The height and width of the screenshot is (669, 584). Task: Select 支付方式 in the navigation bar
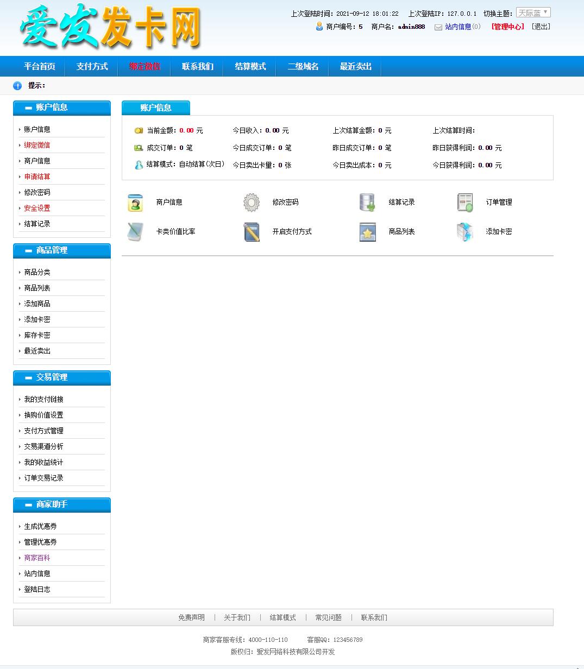click(92, 66)
